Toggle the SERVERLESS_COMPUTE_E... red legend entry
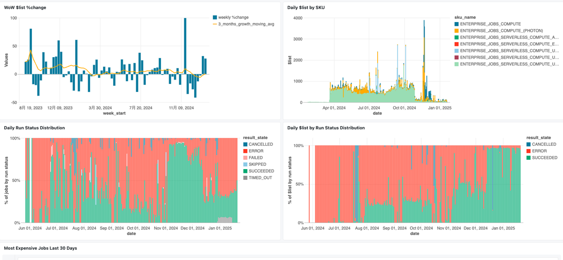The height and width of the screenshot is (260, 563). [x=506, y=44]
